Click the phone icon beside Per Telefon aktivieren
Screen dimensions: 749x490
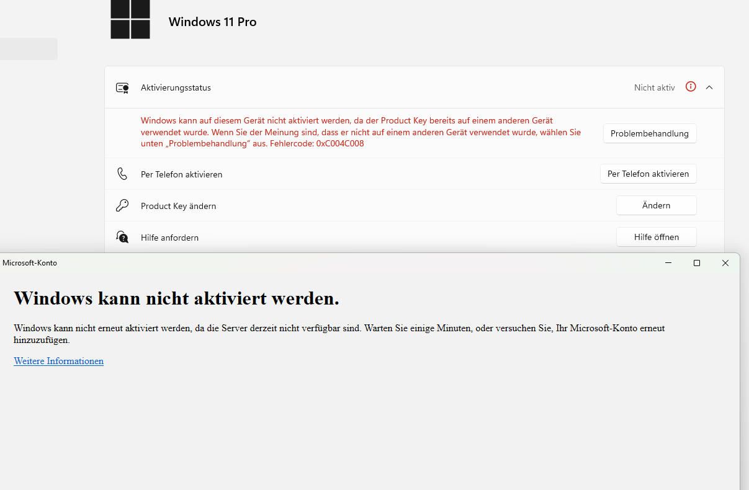[x=122, y=174]
